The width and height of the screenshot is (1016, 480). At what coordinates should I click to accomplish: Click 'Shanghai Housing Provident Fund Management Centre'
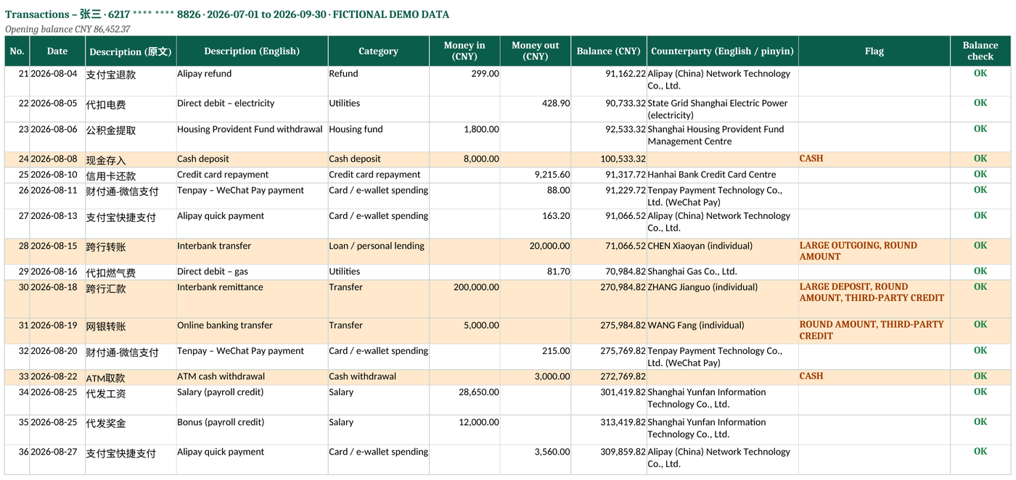[x=722, y=137]
